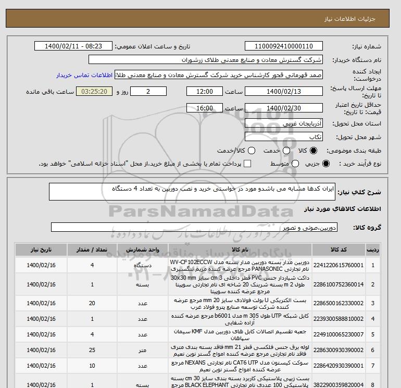Viewport: 401px width, 388px height.
Task: Select the خدمت radio button
Action: [x=286, y=151]
